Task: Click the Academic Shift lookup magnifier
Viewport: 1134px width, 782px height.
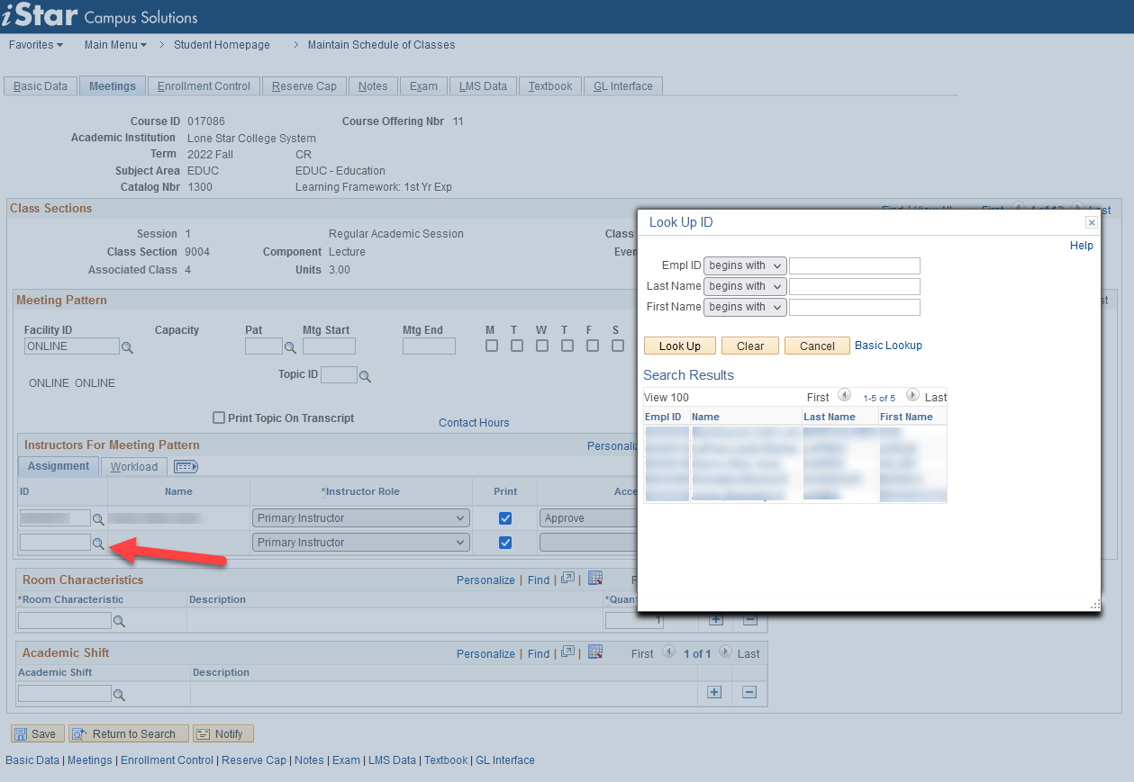Action: click(x=119, y=695)
